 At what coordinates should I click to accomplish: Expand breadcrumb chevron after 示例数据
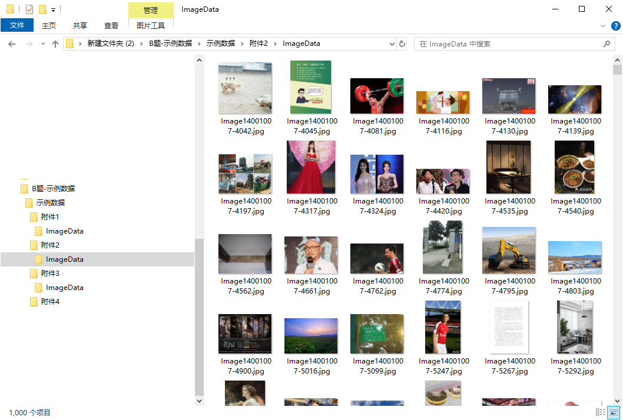[x=243, y=44]
